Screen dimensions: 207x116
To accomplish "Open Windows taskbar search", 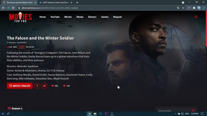I will tap(8, 114).
